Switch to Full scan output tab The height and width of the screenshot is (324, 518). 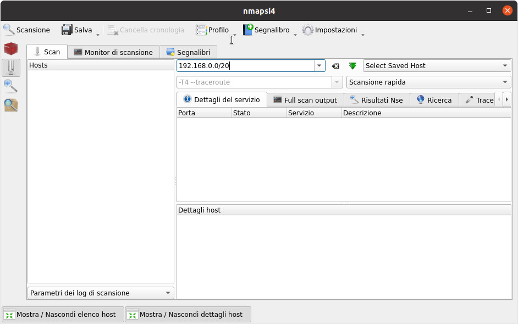[x=305, y=100]
